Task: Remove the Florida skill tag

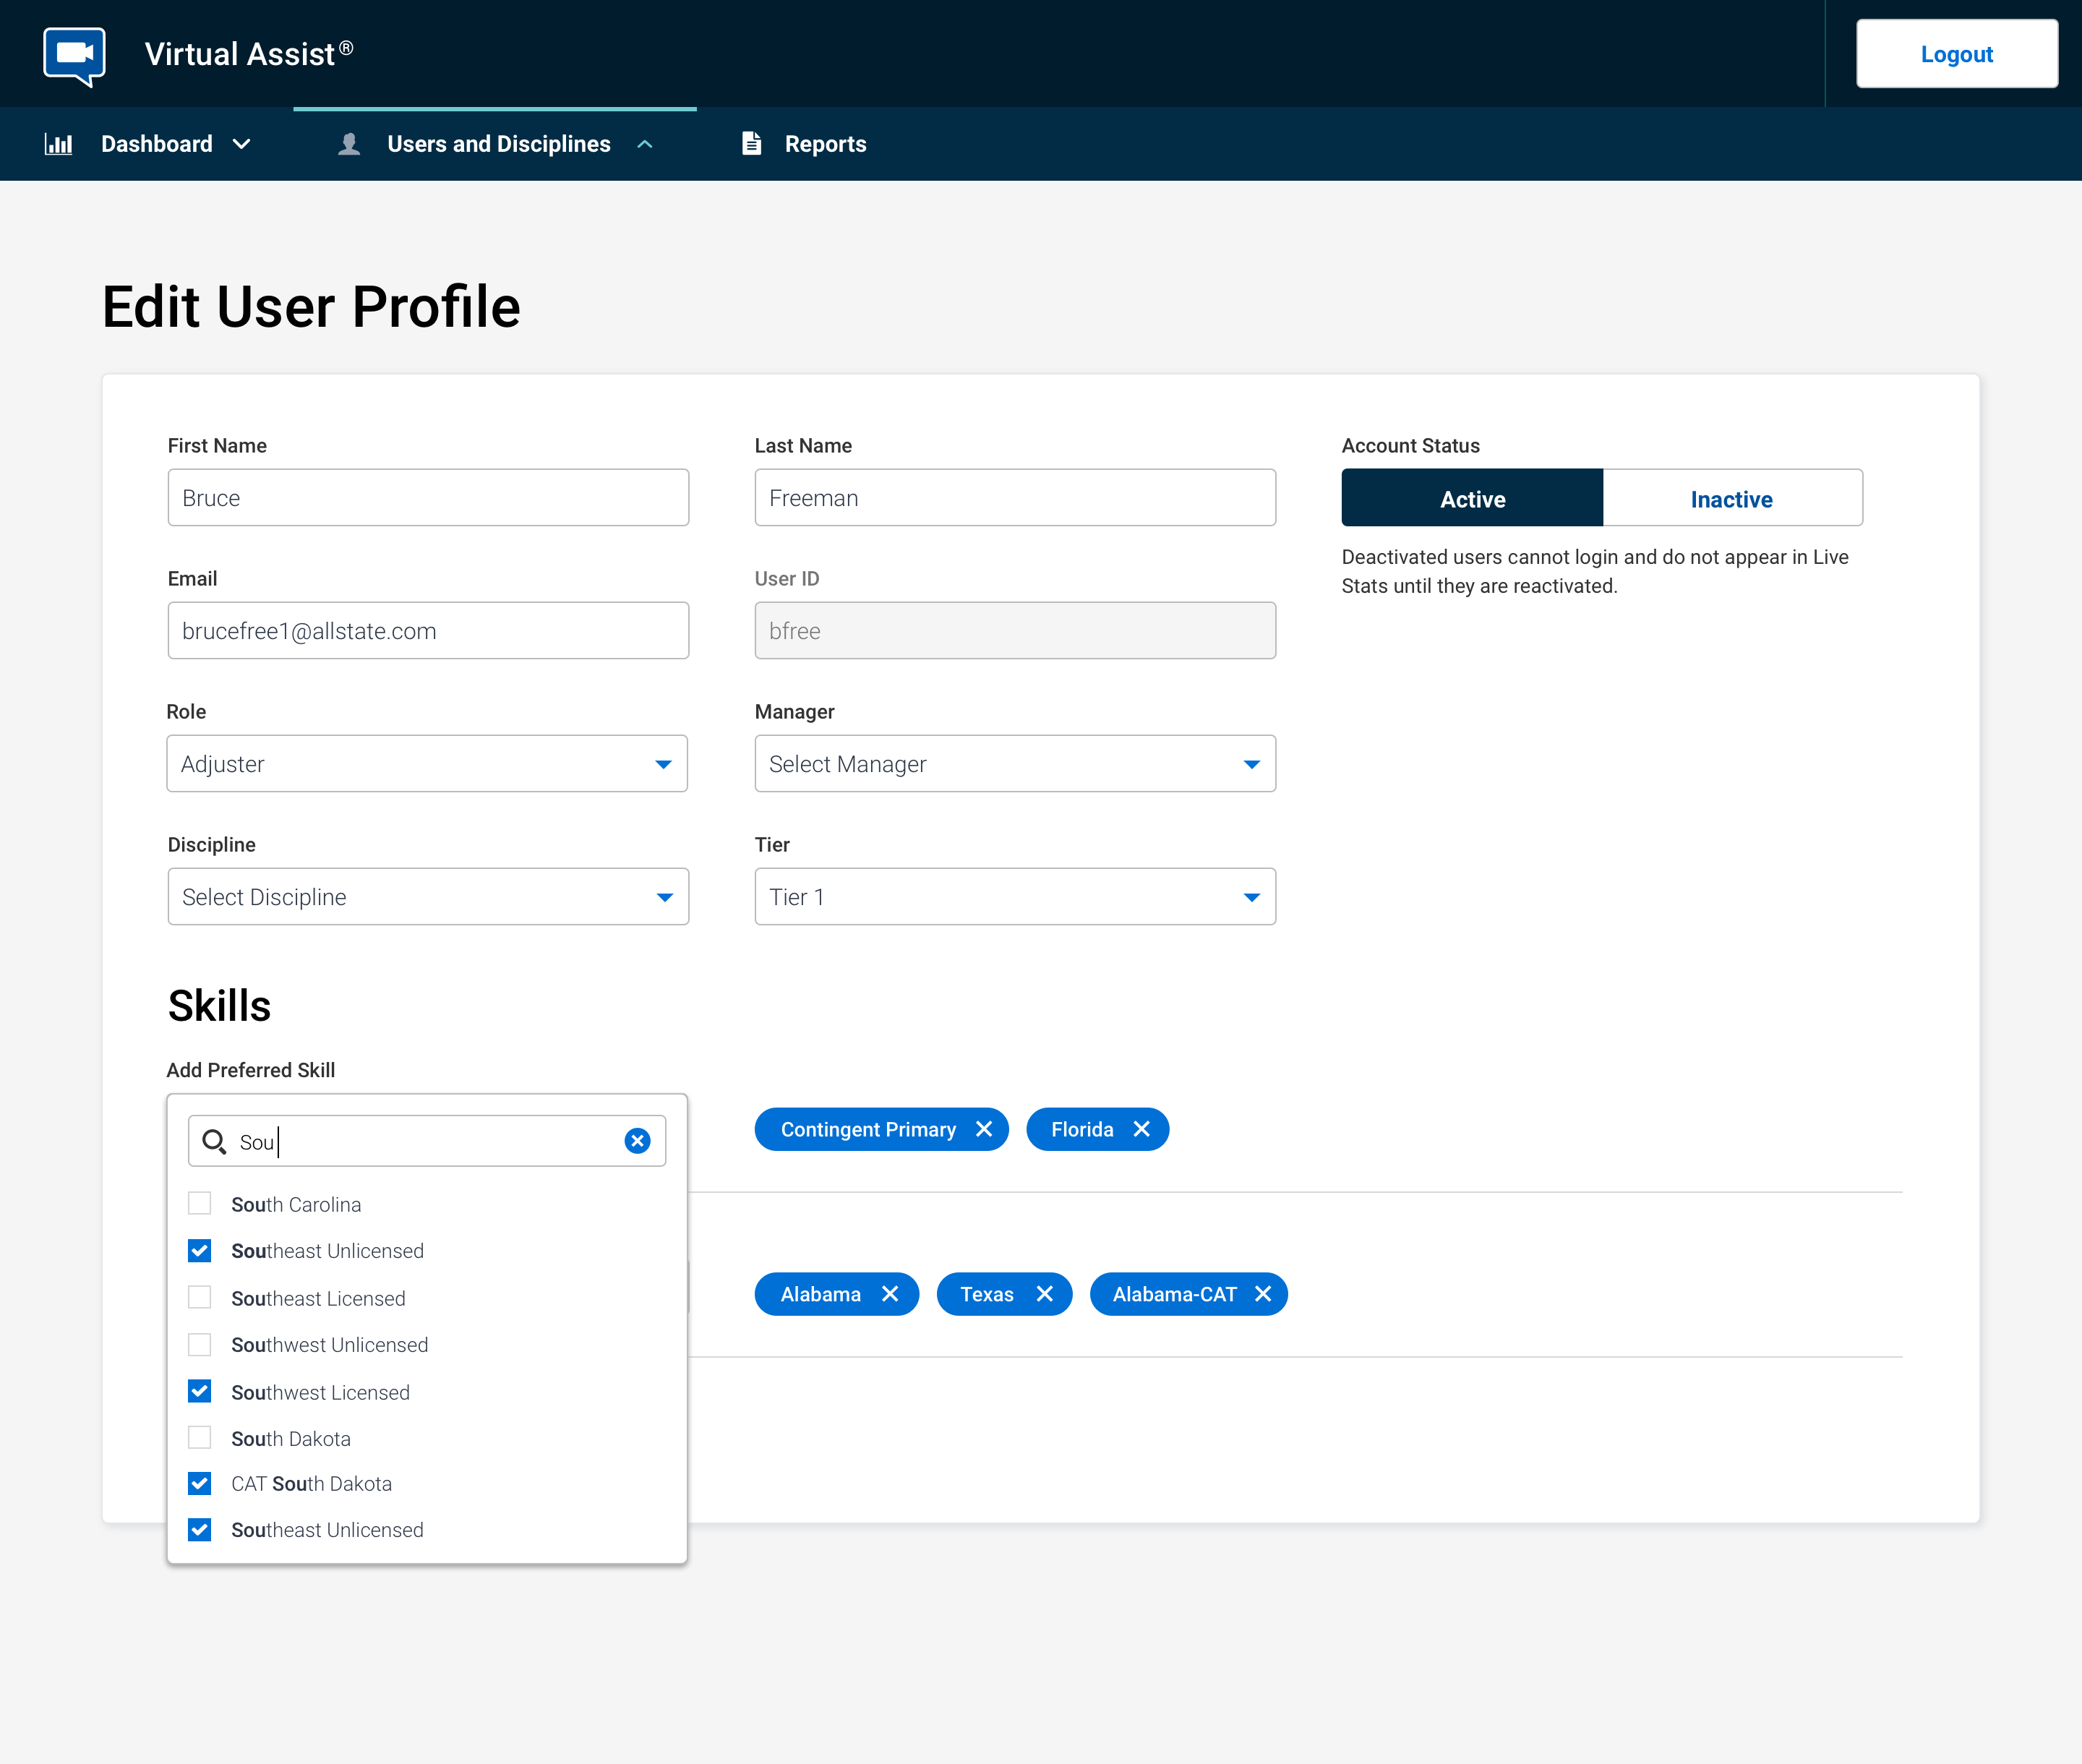Action: [x=1141, y=1129]
